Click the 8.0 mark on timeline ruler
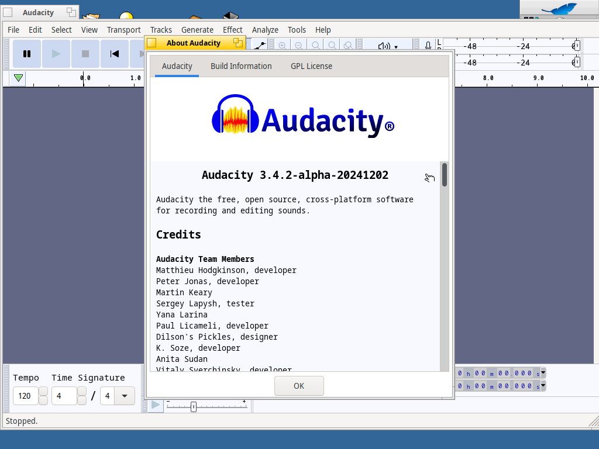 [488, 78]
